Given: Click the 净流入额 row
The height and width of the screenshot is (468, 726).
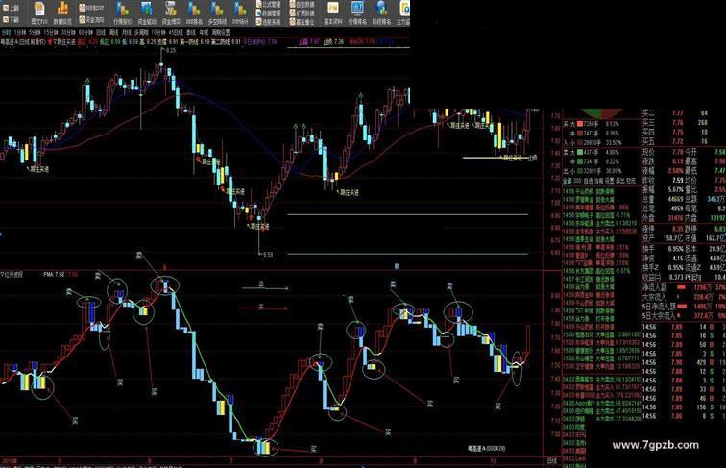Looking at the screenshot, I should tap(684, 287).
